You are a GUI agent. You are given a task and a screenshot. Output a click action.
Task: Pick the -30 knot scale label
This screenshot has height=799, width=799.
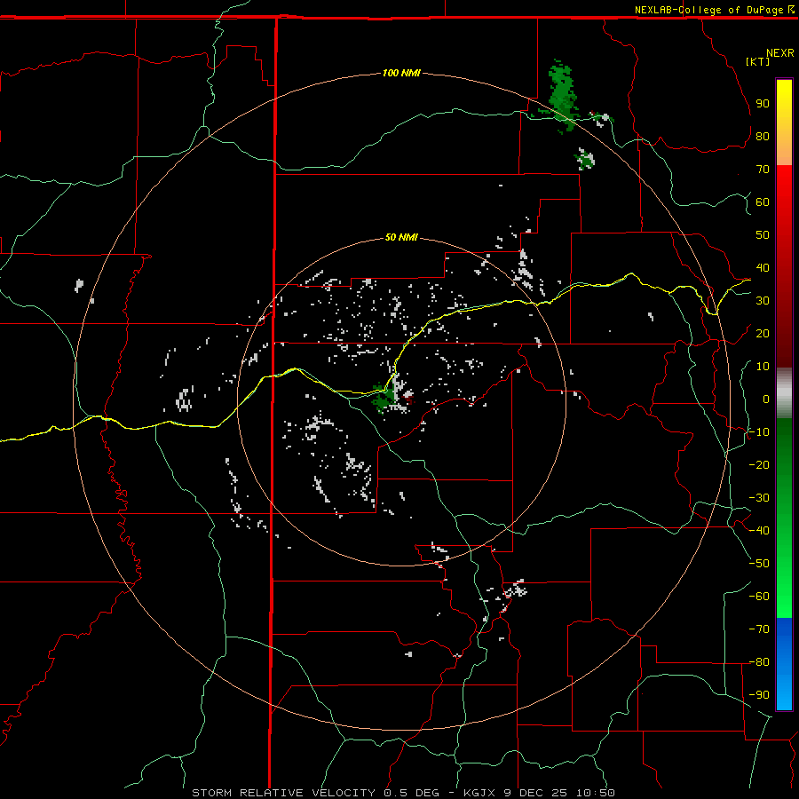[759, 498]
